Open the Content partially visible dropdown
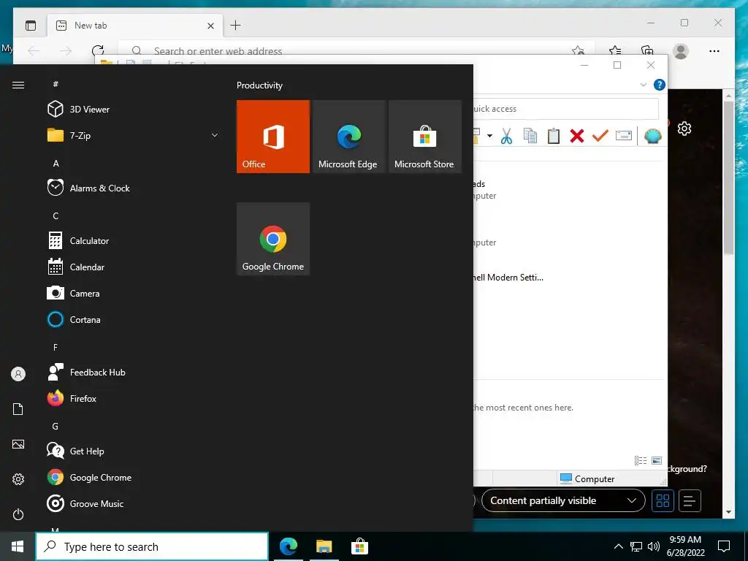 [563, 500]
